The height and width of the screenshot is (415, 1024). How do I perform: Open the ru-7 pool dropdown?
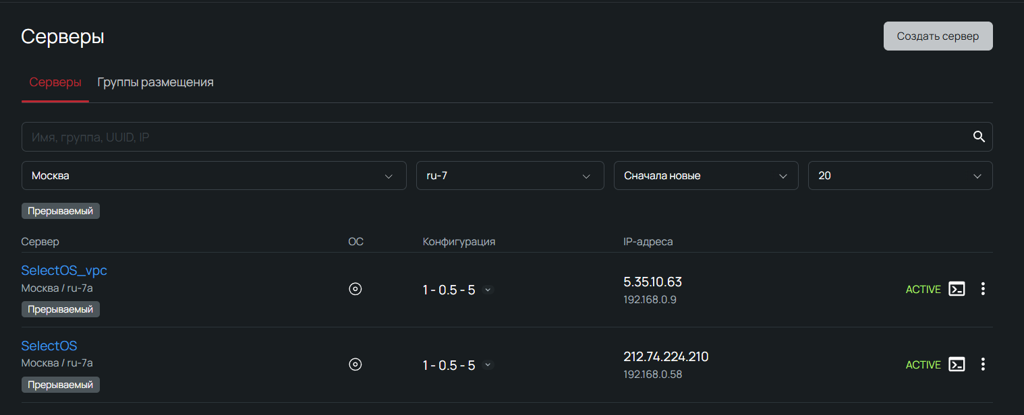click(509, 176)
